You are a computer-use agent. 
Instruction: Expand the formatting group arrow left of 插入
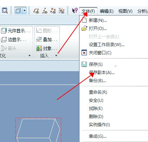tap(30, 56)
